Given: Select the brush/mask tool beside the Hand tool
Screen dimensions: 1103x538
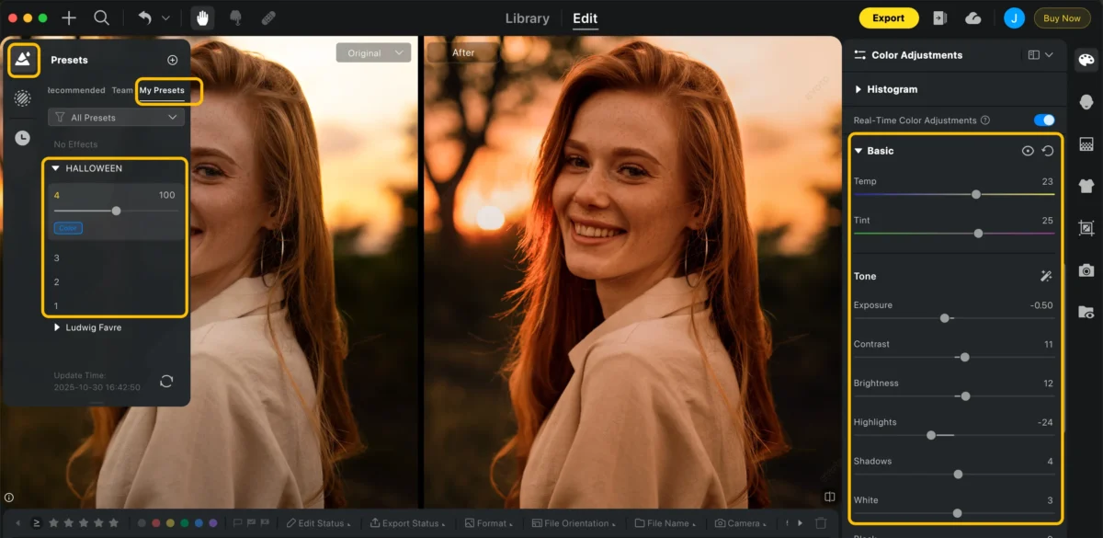Looking at the screenshot, I should 235,17.
